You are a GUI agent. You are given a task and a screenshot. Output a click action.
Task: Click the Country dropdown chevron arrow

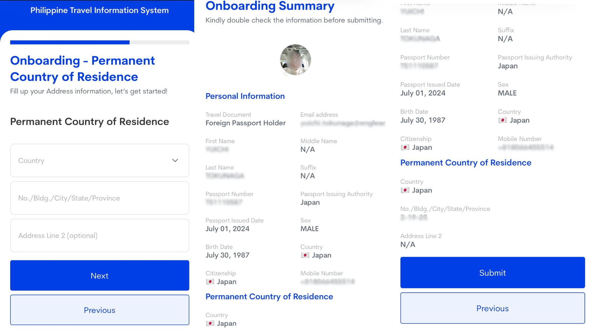(x=175, y=160)
